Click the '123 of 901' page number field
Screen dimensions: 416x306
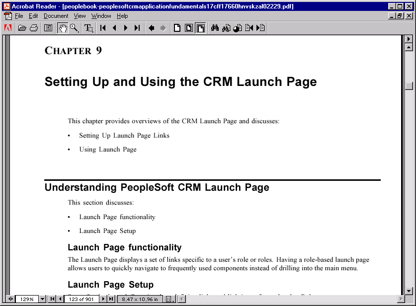82,299
